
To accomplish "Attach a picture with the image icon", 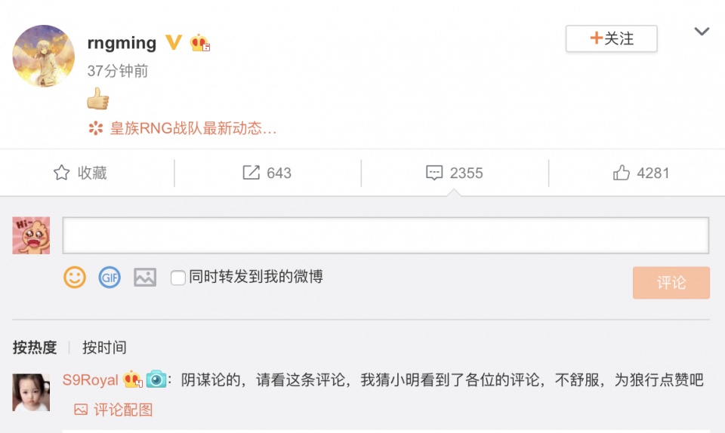I will tap(145, 278).
